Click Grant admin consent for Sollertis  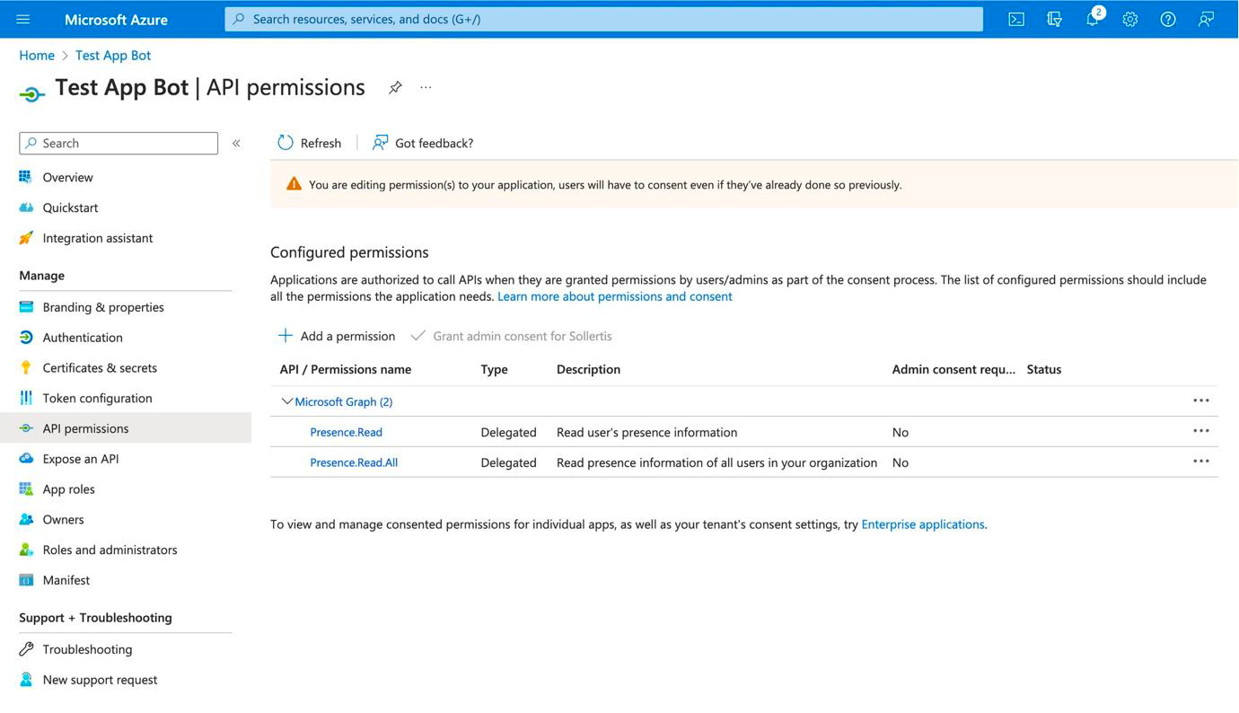[511, 336]
